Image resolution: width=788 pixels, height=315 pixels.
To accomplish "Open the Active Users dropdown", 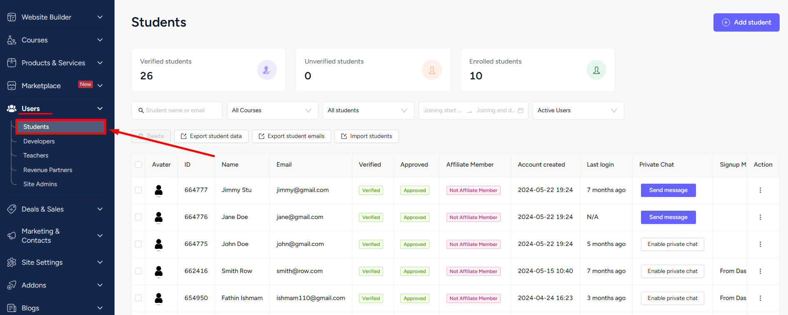I will pos(579,111).
